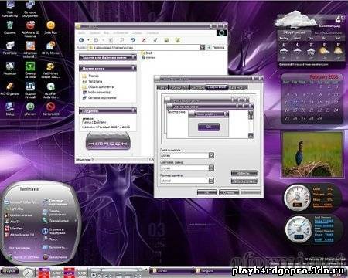Image resolution: width=348 pixels, height=278 pixels.
Task: Click the Help question mark start menu icon
Action: (45, 231)
